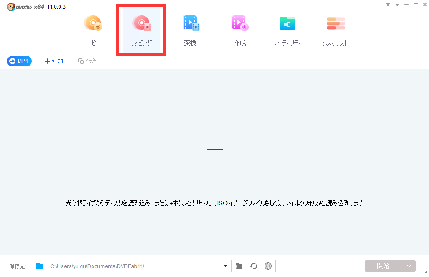The height and width of the screenshot is (277, 429).
Task: Click the 結合 (Merge) button
Action: [x=87, y=61]
